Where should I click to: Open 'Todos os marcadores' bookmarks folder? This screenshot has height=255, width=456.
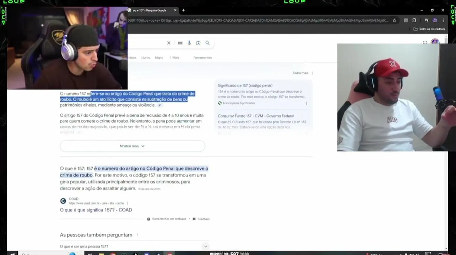(x=429, y=29)
